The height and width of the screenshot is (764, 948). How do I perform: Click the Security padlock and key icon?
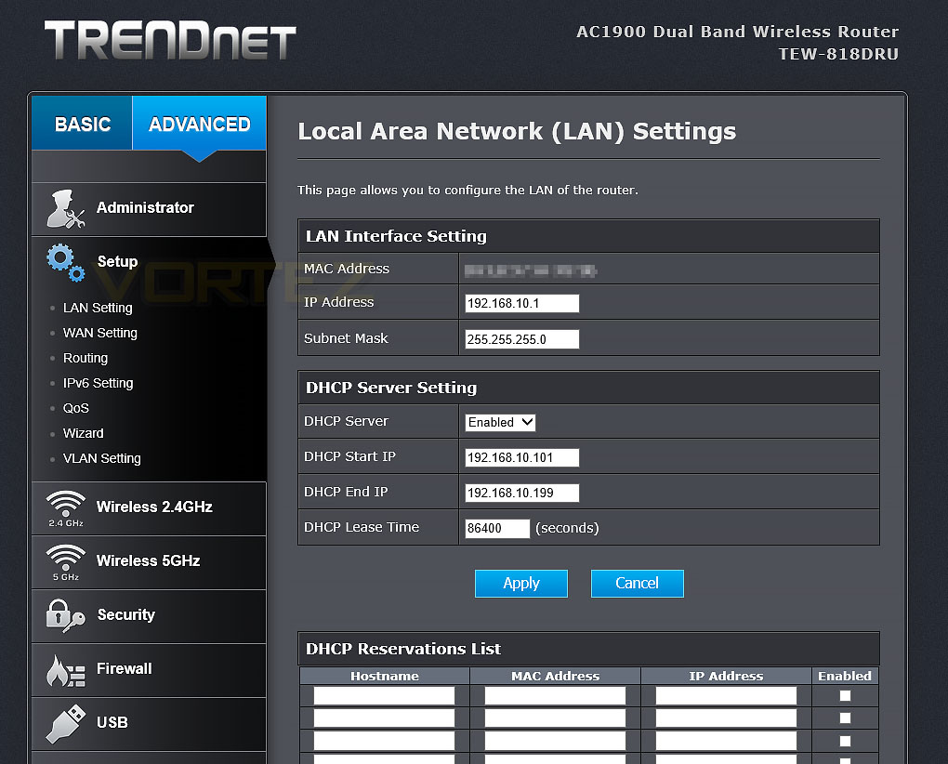(65, 616)
